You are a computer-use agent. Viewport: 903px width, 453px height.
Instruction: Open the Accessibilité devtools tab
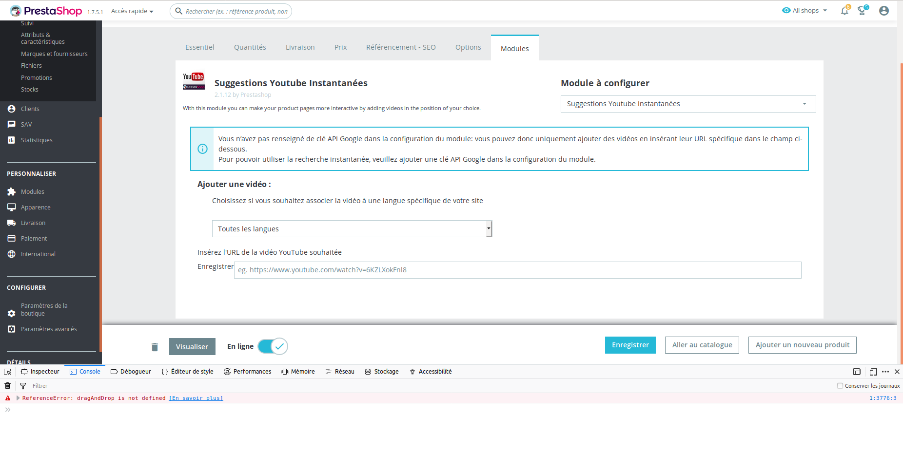tap(431, 372)
